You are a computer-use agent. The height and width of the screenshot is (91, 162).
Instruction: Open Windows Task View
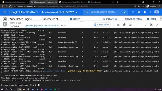(x=15, y=89)
